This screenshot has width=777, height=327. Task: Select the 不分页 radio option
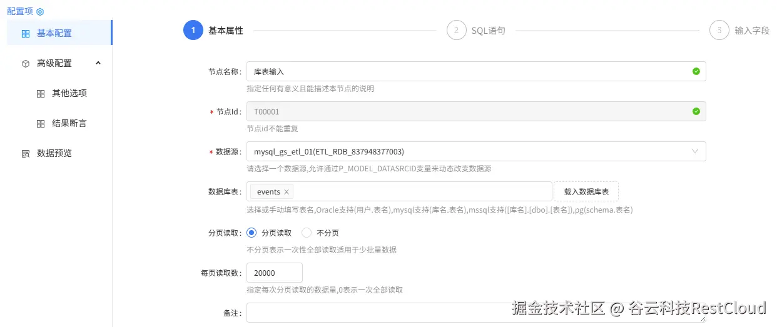tap(307, 233)
